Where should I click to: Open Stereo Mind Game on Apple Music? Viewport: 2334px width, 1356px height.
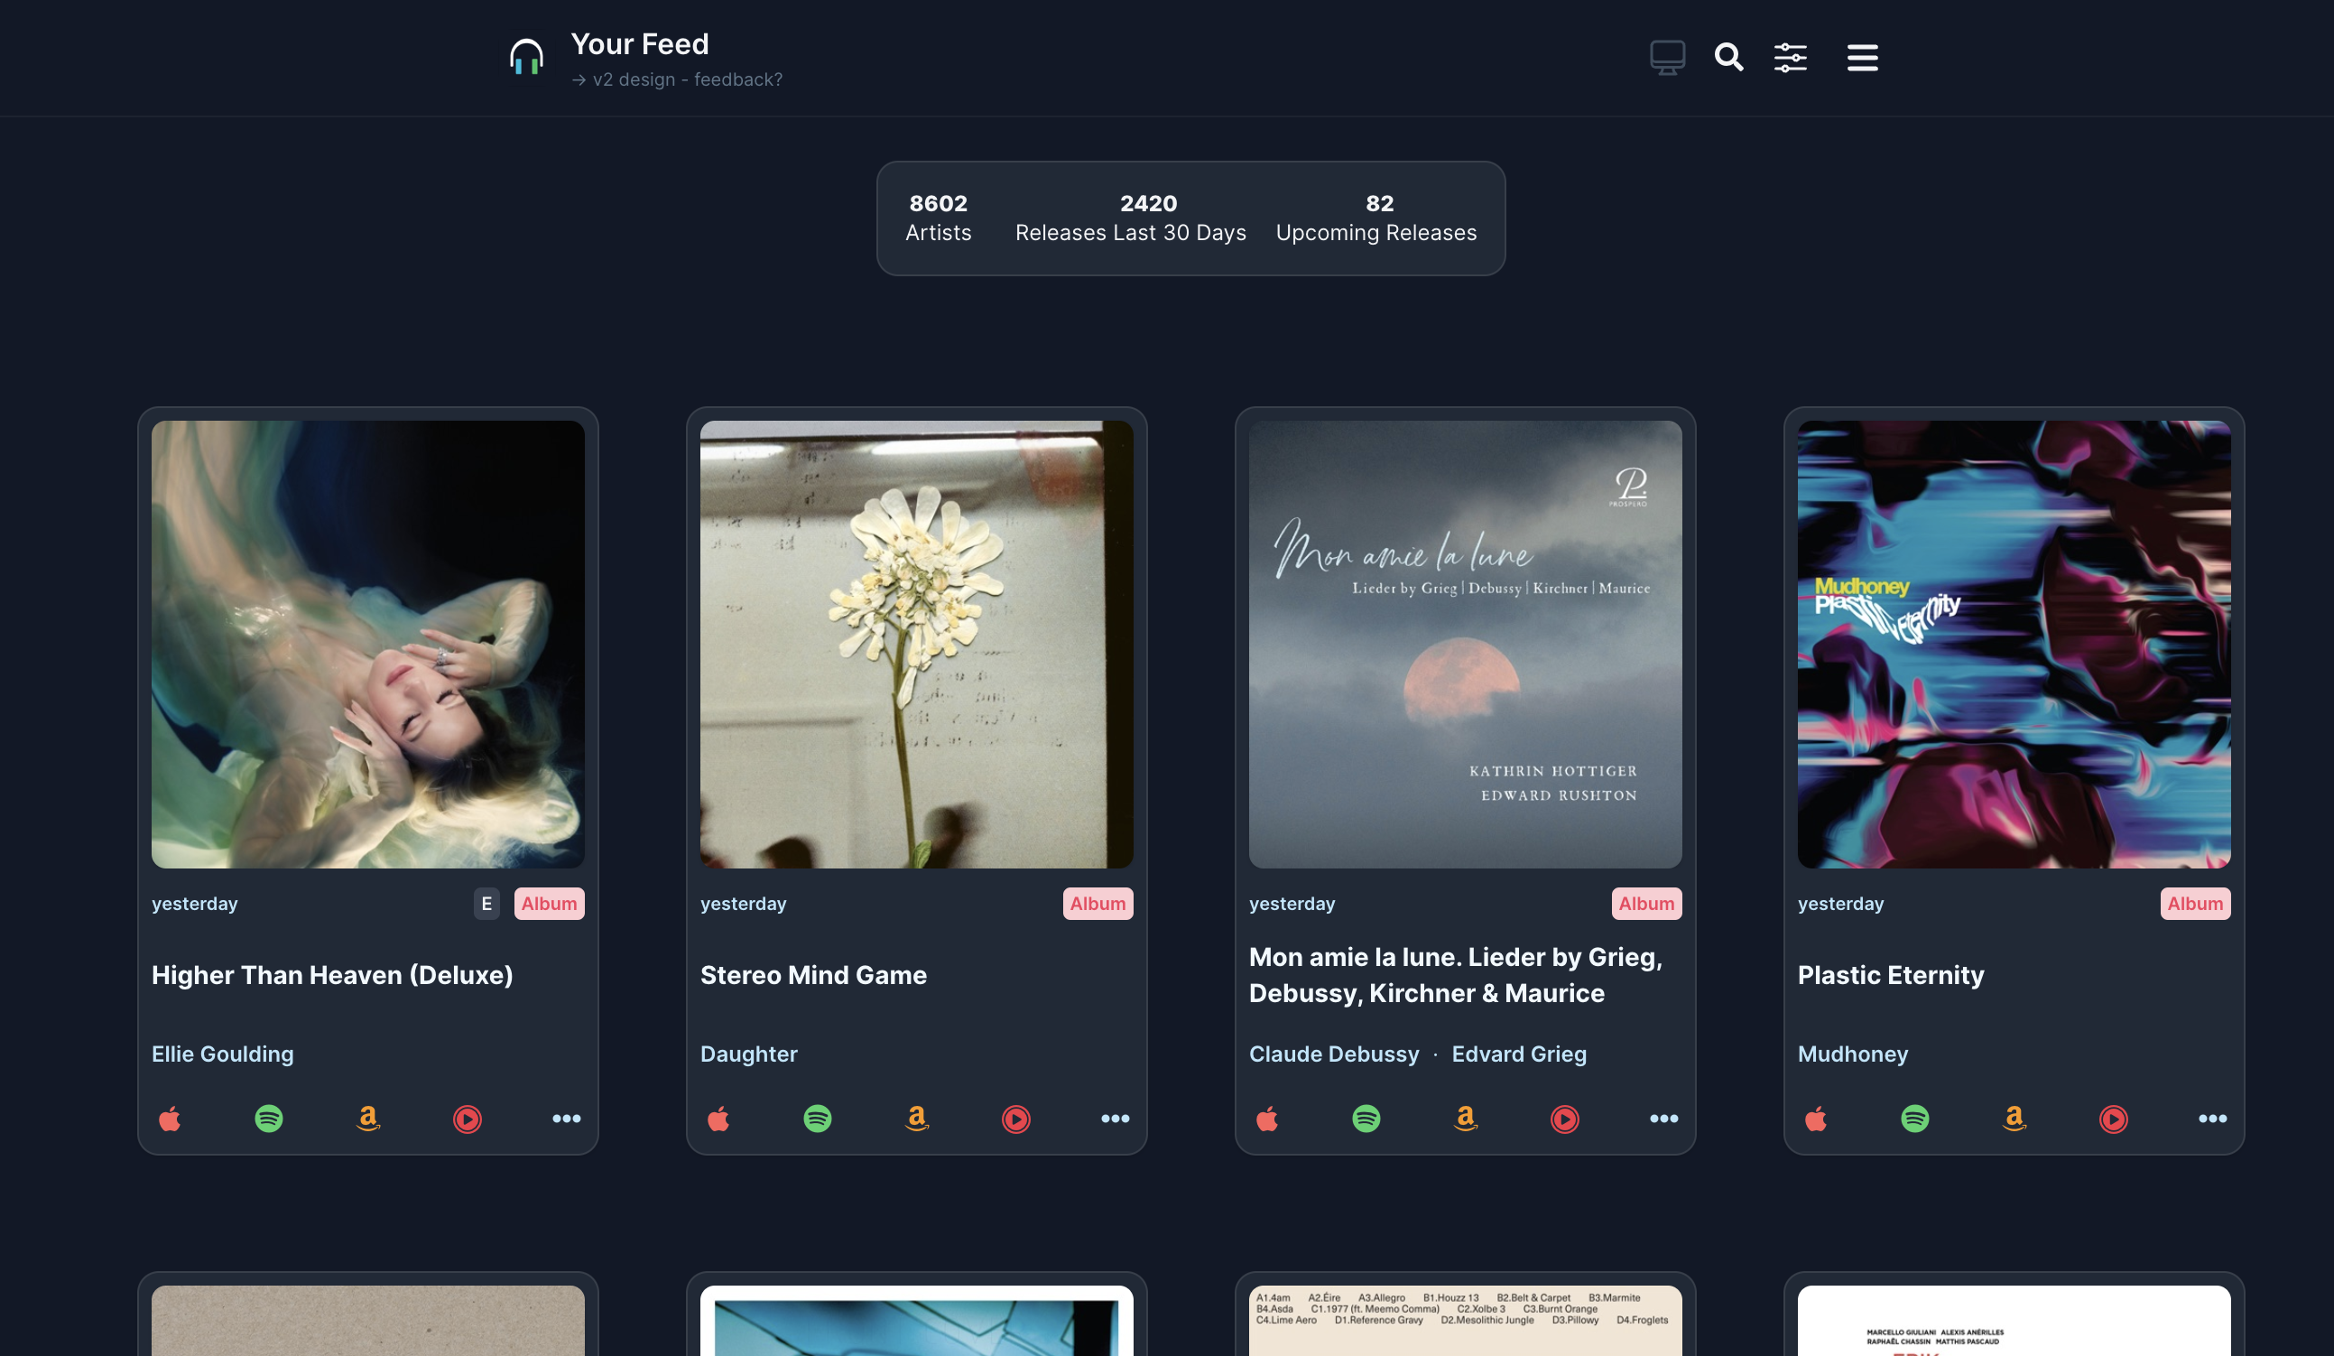pyautogui.click(x=718, y=1119)
